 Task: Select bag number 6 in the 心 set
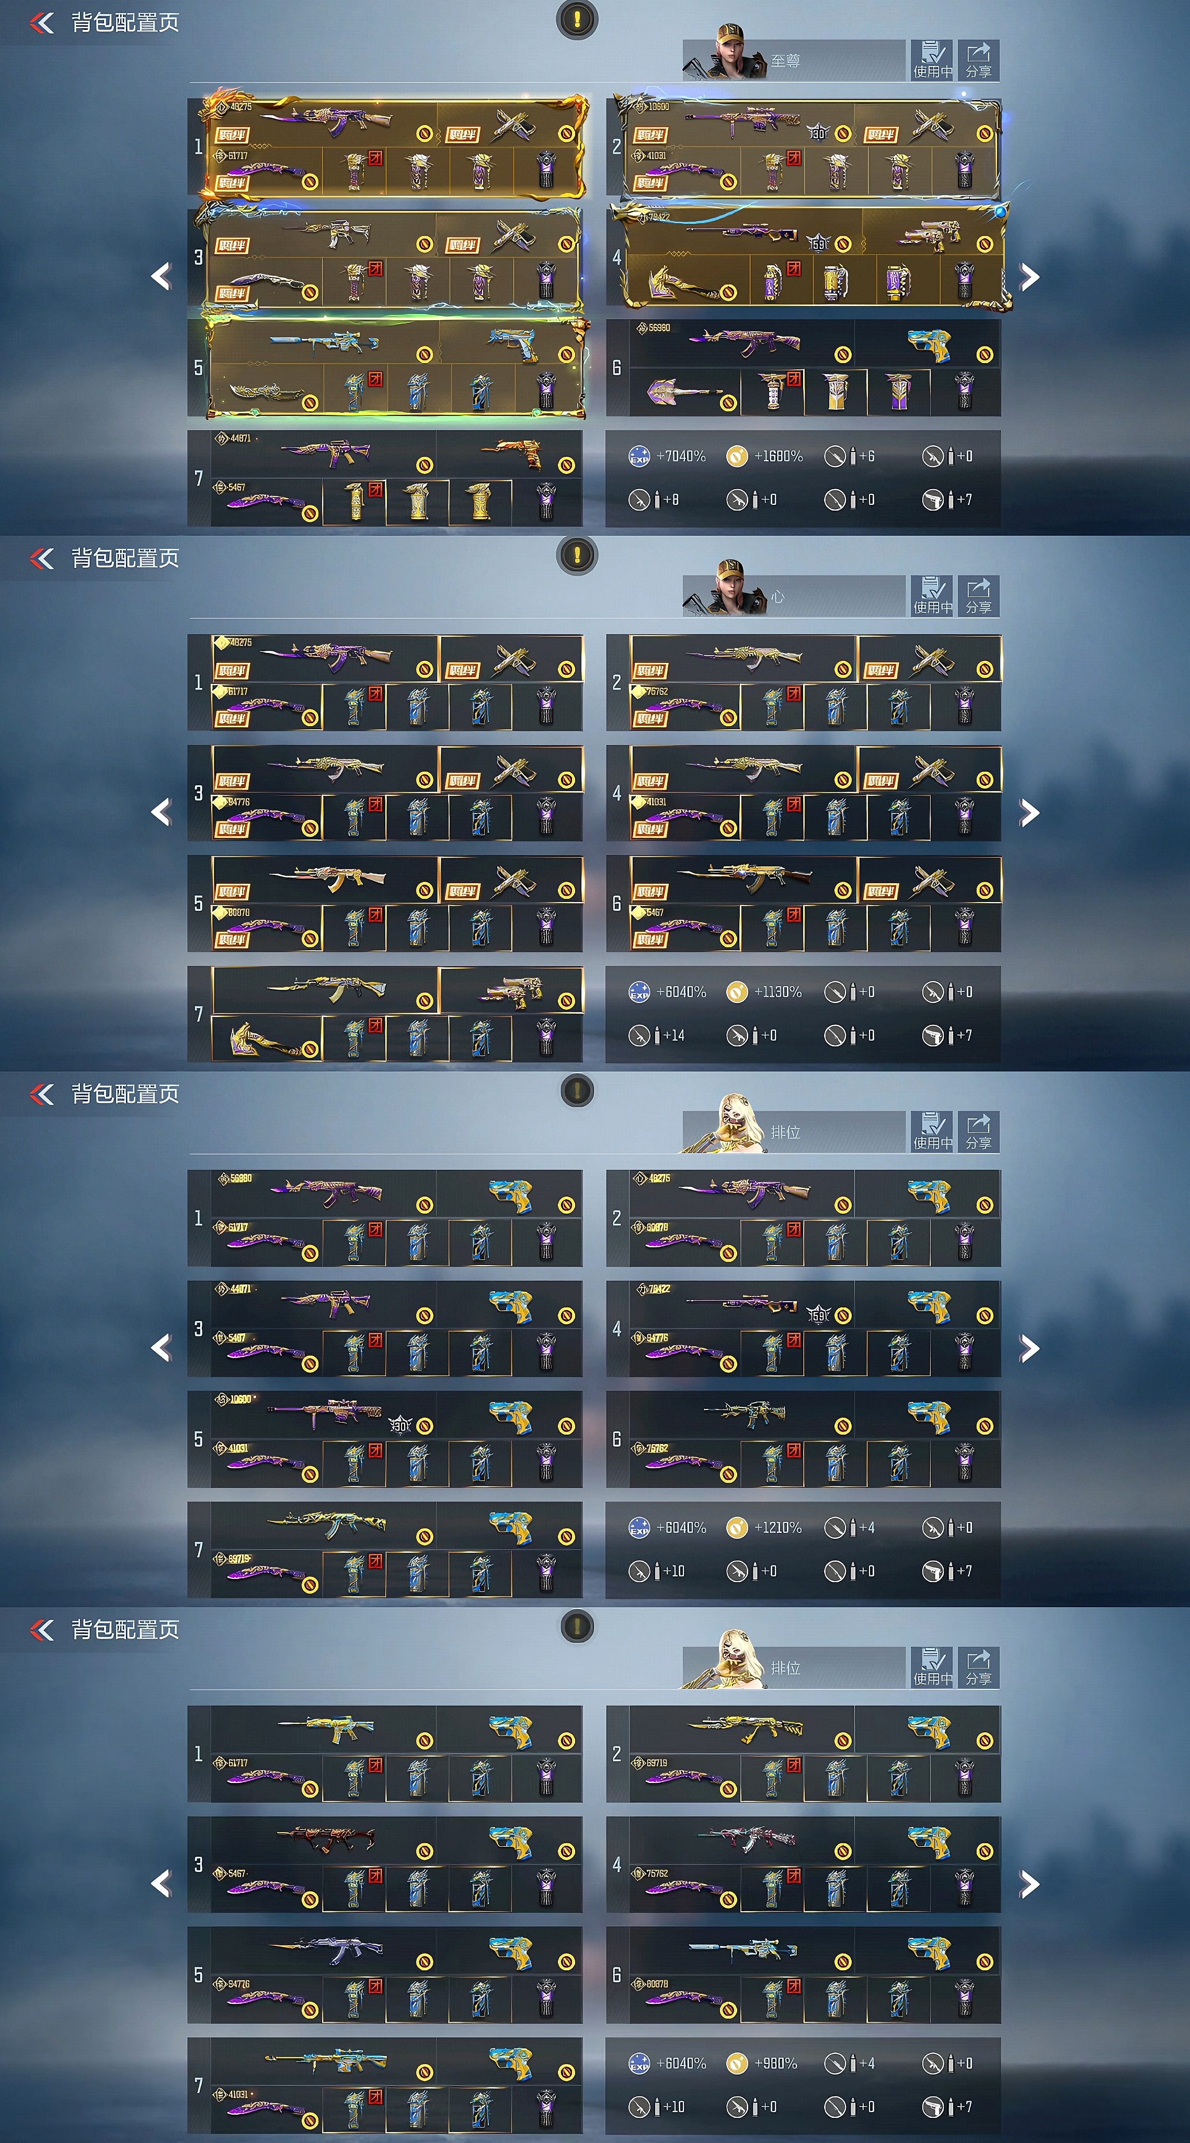(616, 904)
